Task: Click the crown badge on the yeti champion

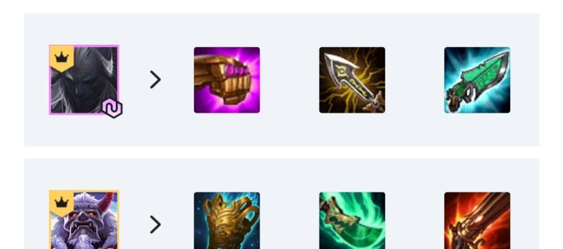Action: coord(62,203)
